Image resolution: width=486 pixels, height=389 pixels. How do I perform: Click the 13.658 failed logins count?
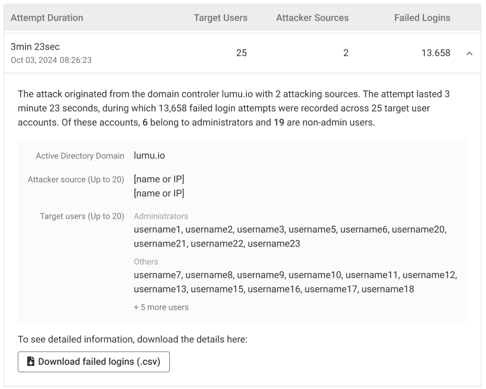pos(435,53)
